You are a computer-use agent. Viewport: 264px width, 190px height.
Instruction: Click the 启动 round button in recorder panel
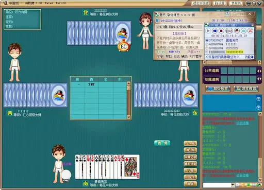229,31
